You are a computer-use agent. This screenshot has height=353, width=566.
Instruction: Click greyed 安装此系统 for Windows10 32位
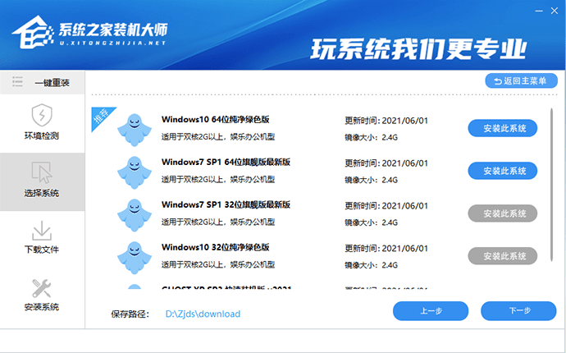click(x=503, y=256)
